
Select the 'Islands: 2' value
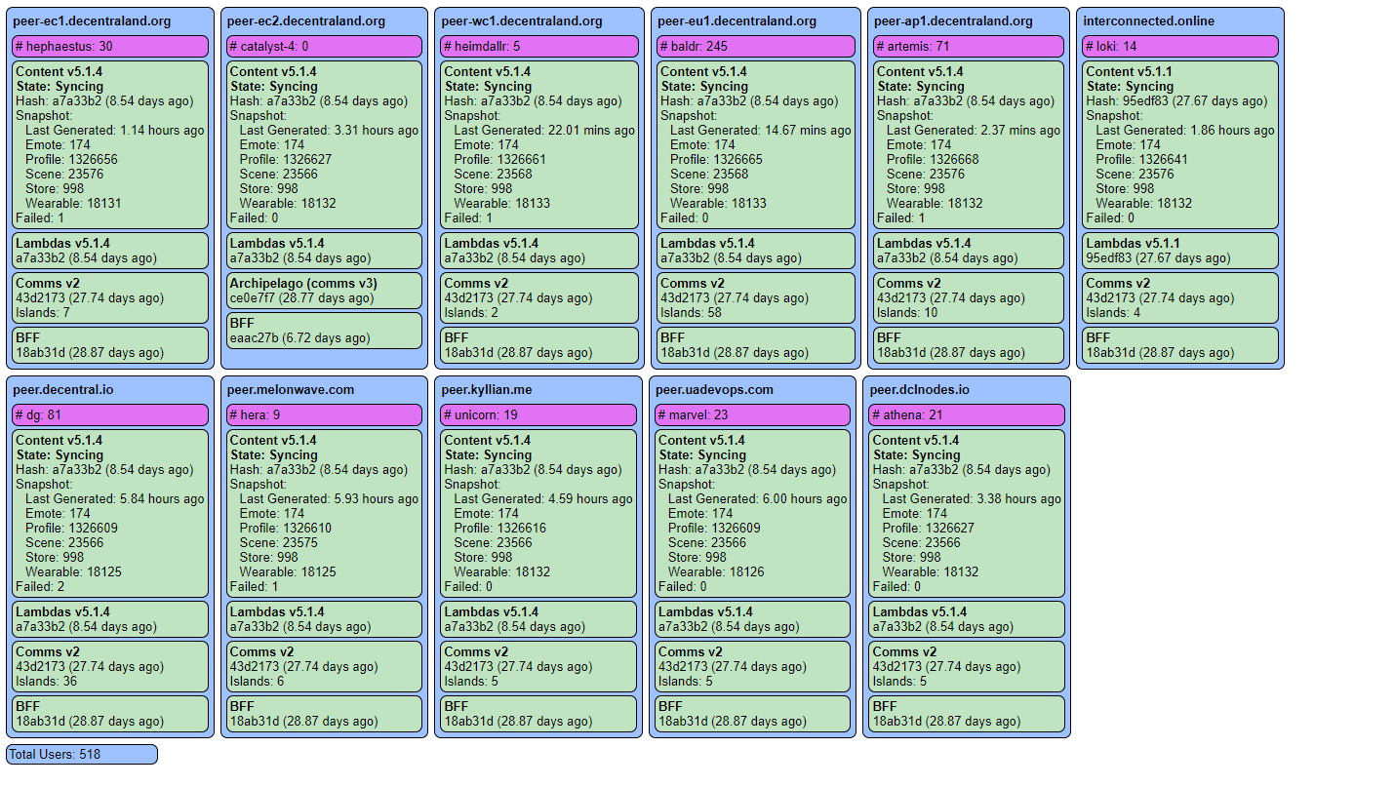click(471, 312)
